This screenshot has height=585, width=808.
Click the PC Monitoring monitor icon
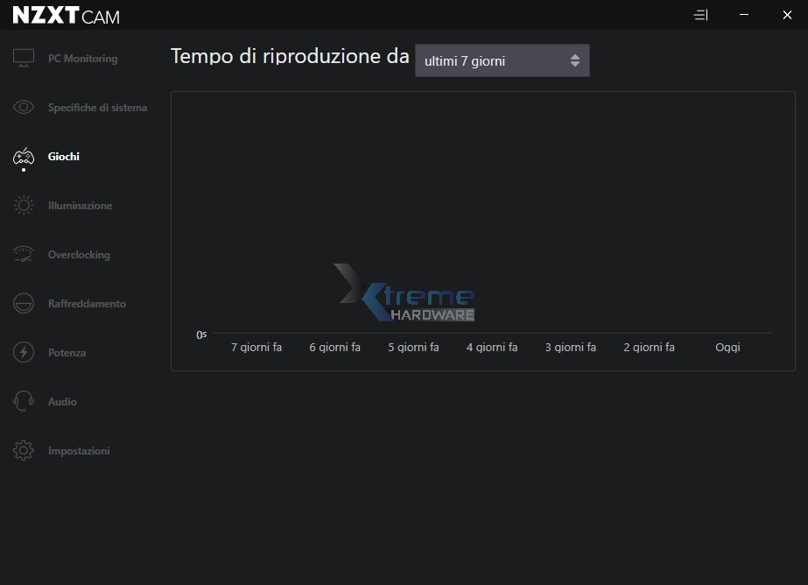coord(24,59)
